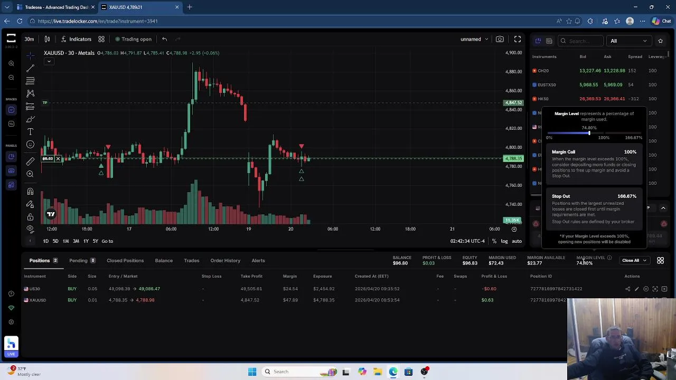Open the Closed Positions tab
The width and height of the screenshot is (676, 380).
click(x=125, y=260)
